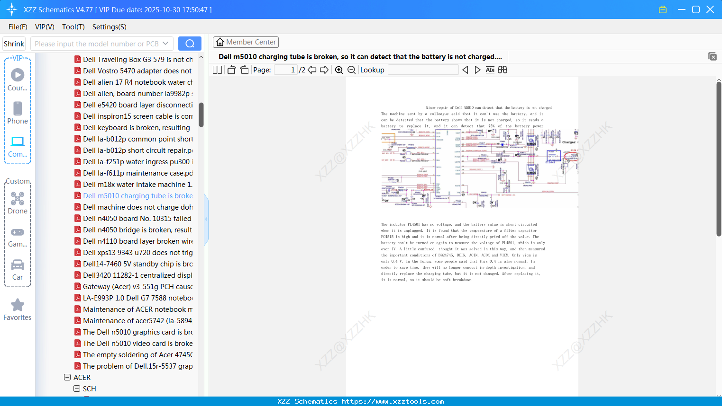Open the model number dropdown arrow
Viewport: 722px width, 406px height.
click(165, 44)
